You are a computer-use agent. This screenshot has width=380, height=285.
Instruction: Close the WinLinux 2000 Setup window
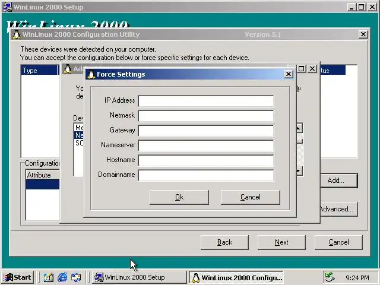pyautogui.click(x=372, y=7)
